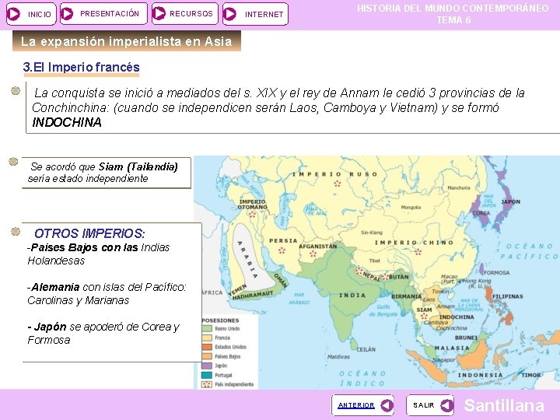Image resolution: width=560 pixels, height=420 pixels.
Task: Click the 'Paises Bajos con las' text
Action: point(85,247)
